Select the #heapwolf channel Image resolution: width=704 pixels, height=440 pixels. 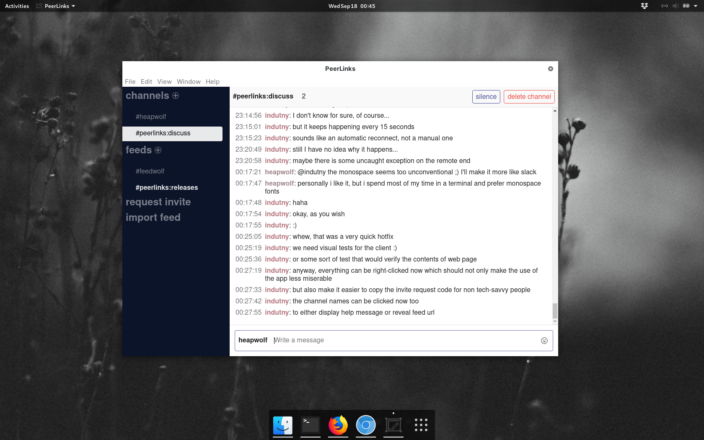151,117
